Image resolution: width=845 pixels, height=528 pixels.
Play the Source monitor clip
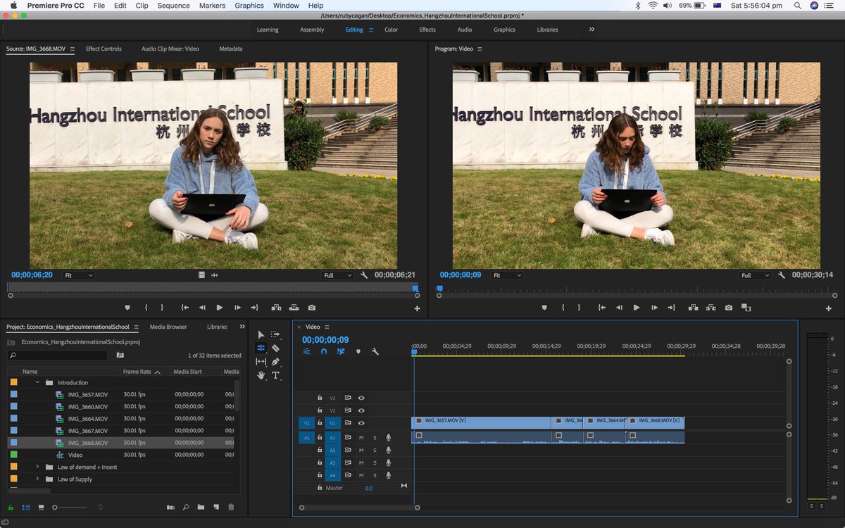pyautogui.click(x=220, y=308)
